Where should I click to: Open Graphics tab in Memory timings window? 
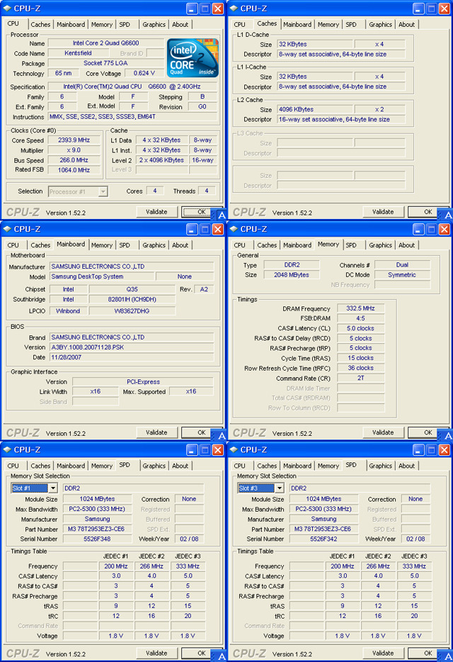[381, 245]
